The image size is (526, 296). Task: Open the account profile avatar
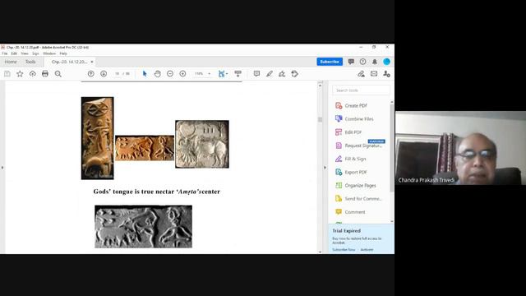pyautogui.click(x=386, y=62)
